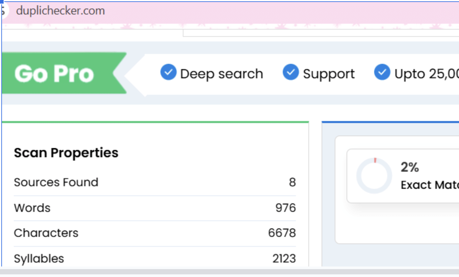Click the checkmark icon beside Support
The height and width of the screenshot is (277, 459).
click(291, 72)
